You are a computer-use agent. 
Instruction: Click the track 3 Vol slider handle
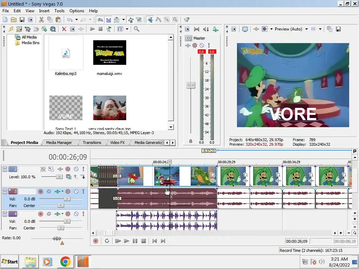click(67, 199)
